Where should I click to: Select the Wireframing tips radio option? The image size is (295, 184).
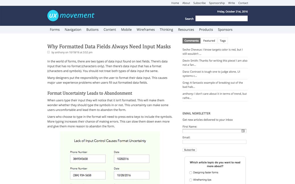tap(190, 180)
